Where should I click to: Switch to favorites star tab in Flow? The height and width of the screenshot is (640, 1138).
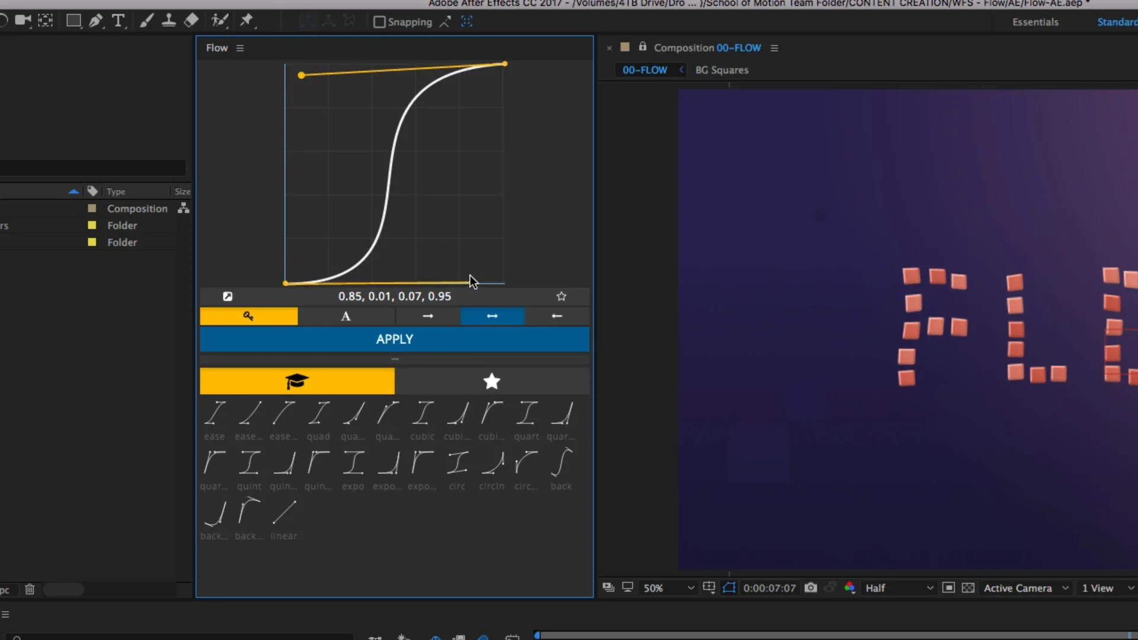click(x=491, y=381)
